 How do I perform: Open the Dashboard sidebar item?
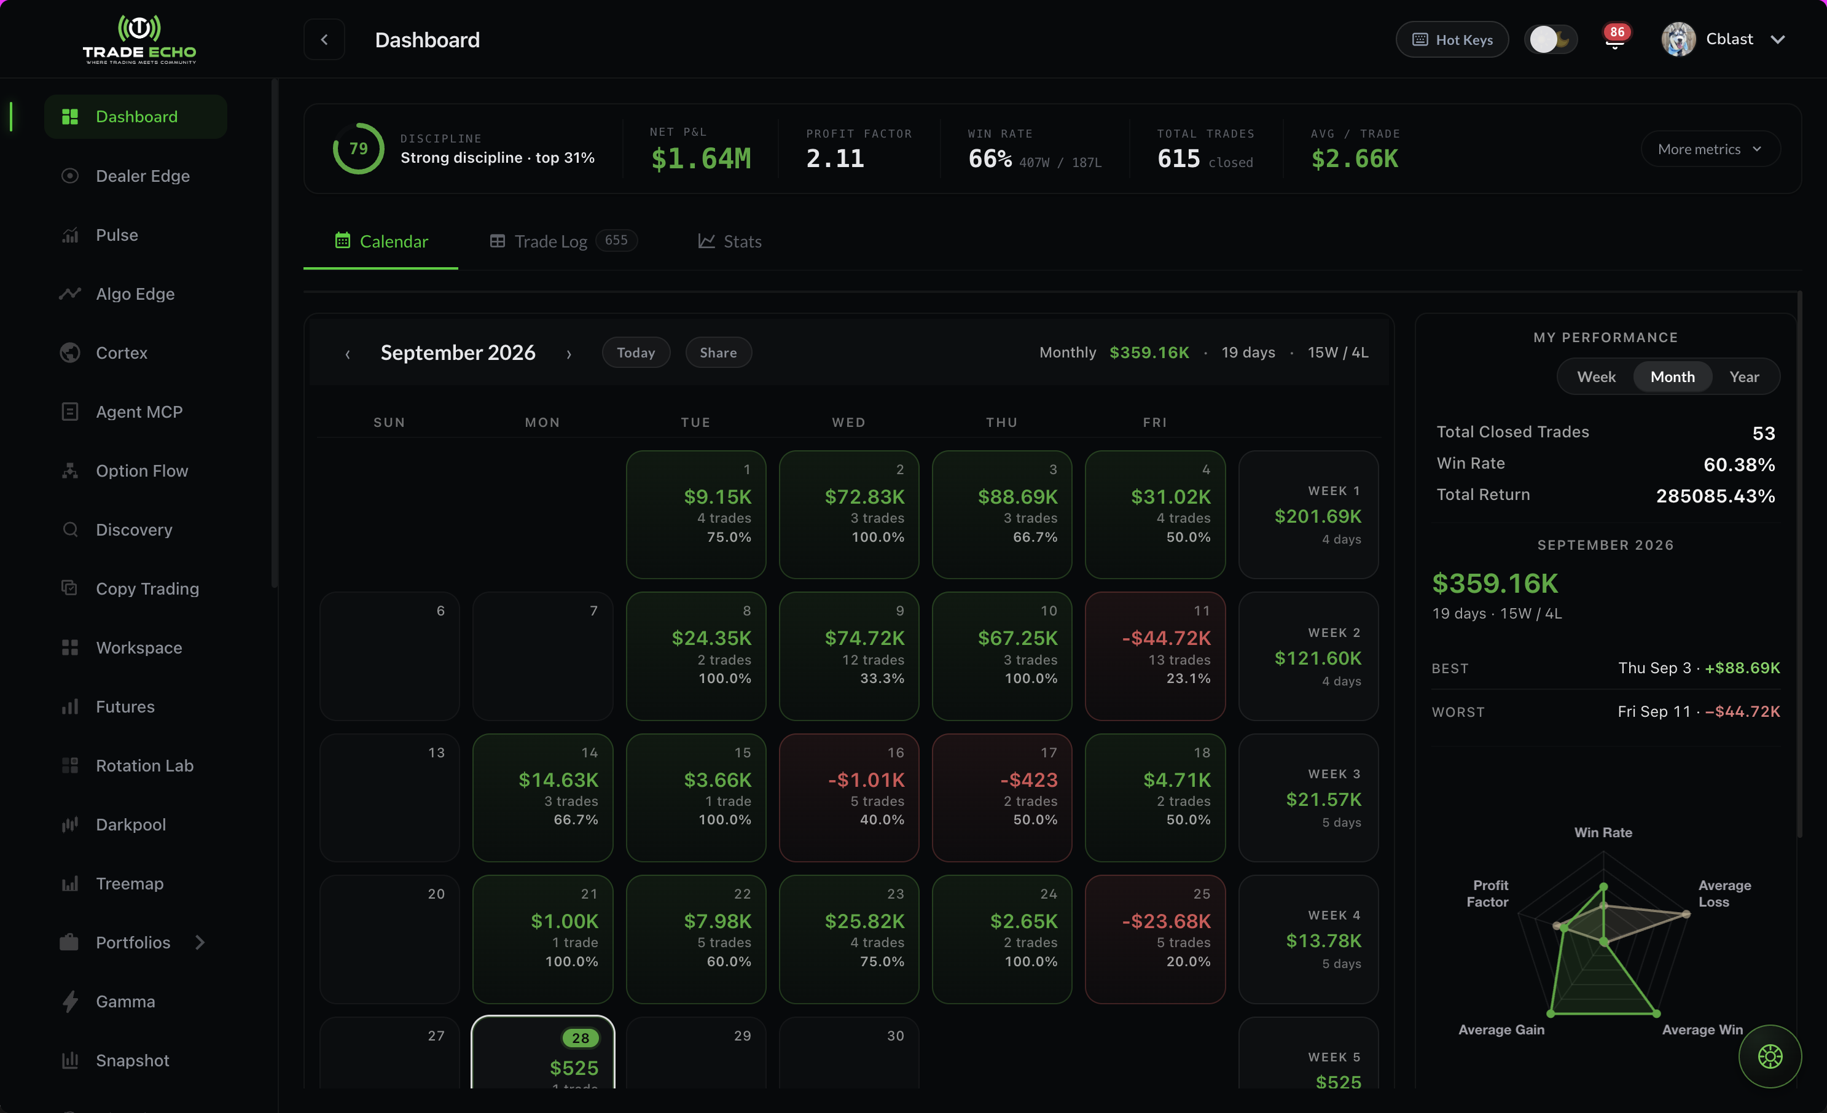(136, 117)
